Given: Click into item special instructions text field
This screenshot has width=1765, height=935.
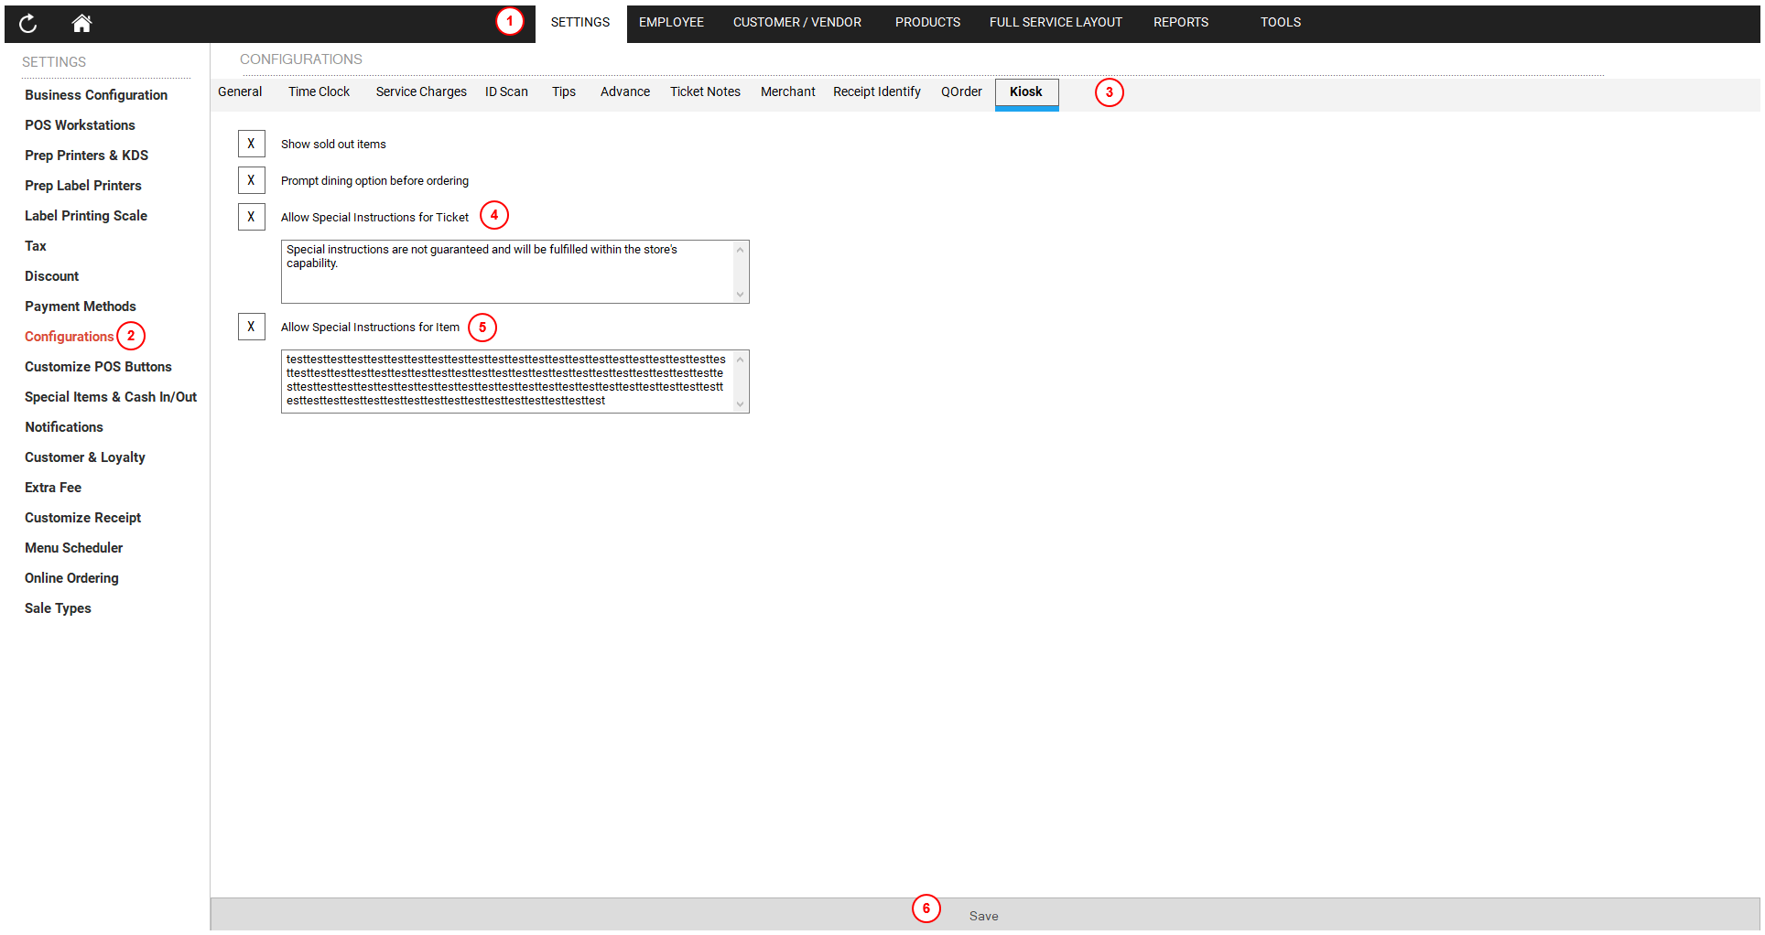Looking at the screenshot, I should tap(508, 382).
